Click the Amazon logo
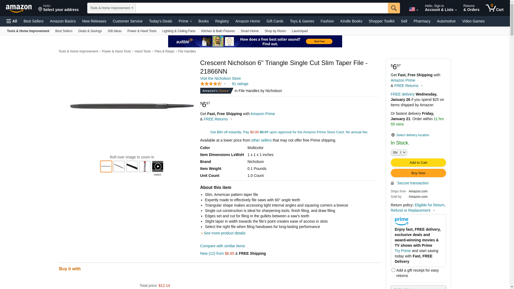 19,8
